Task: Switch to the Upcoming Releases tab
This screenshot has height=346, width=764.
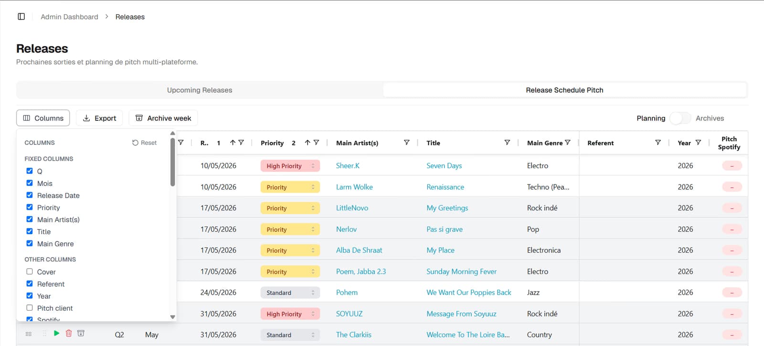Action: 200,90
